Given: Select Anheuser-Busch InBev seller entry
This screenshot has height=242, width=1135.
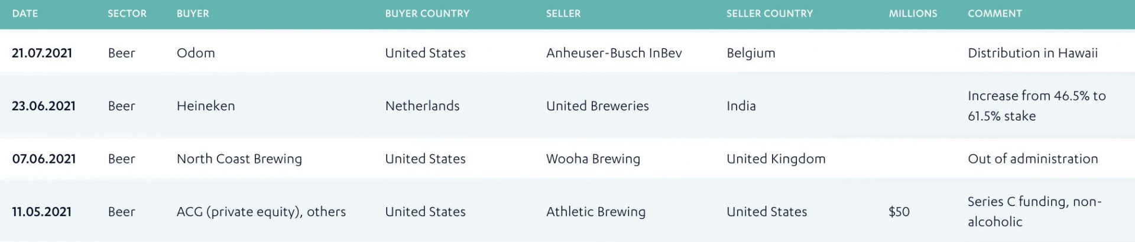Looking at the screenshot, I should pyautogui.click(x=614, y=53).
